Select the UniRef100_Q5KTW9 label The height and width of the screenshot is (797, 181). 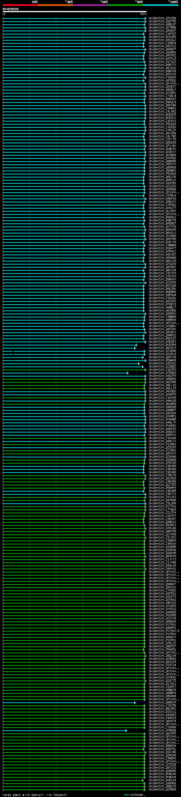click(x=162, y=105)
